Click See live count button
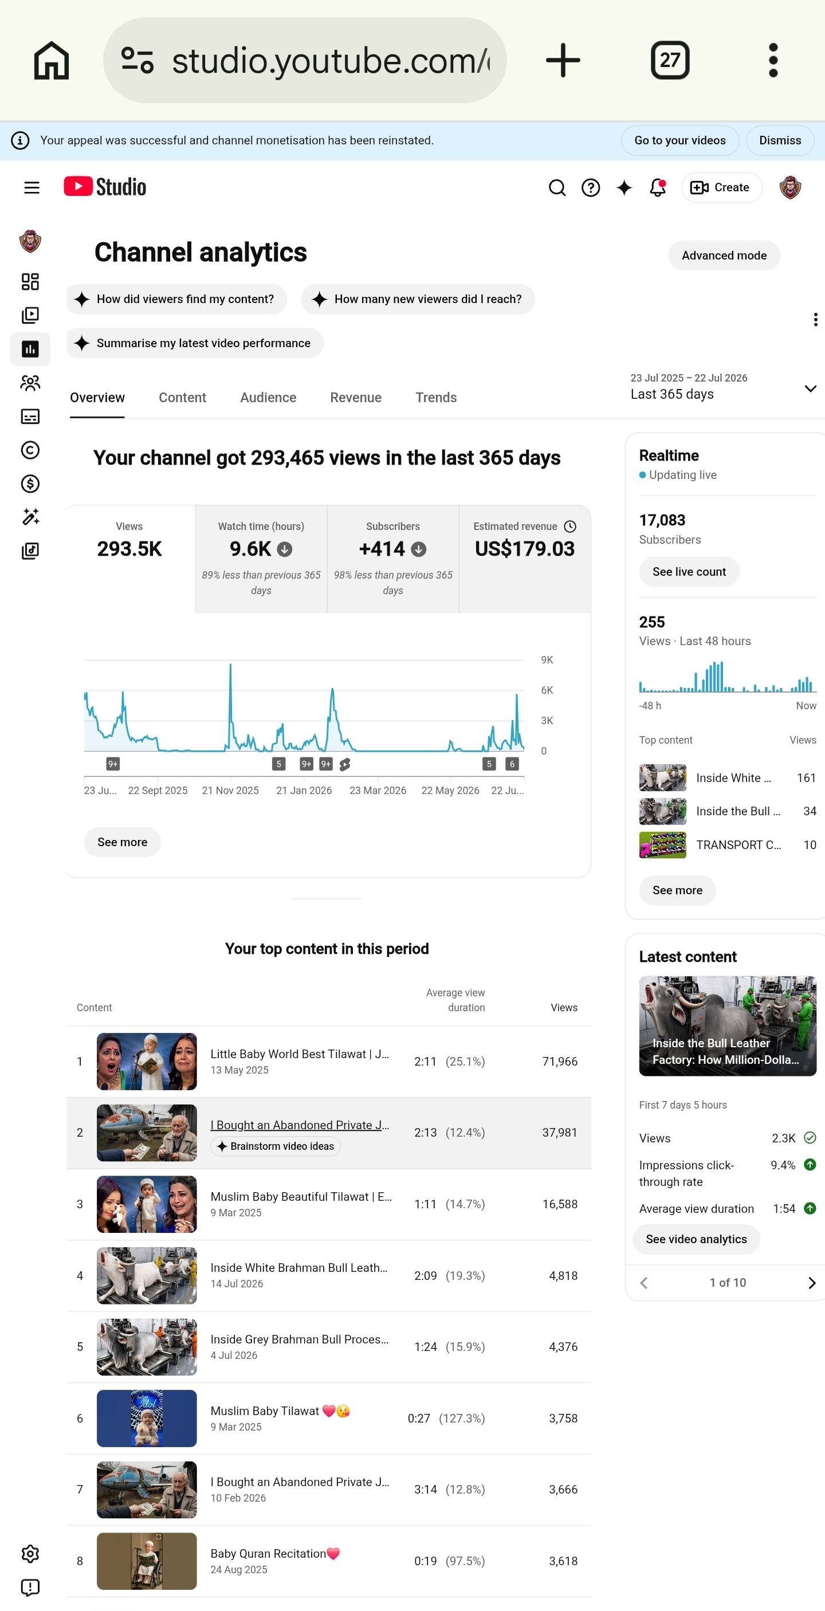This screenshot has height=1611, width=825. click(689, 572)
